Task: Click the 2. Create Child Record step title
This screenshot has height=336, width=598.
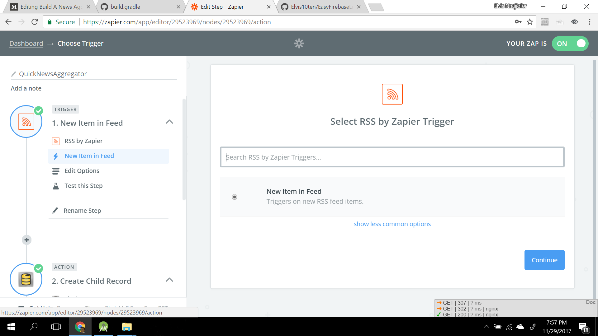Action: tap(92, 281)
